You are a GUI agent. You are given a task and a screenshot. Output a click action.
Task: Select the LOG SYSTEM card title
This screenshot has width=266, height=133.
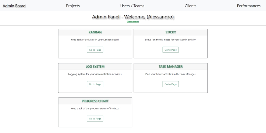[95, 67]
